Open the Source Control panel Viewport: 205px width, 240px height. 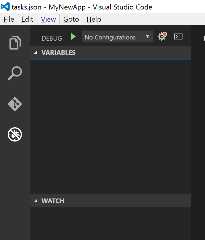point(15,104)
